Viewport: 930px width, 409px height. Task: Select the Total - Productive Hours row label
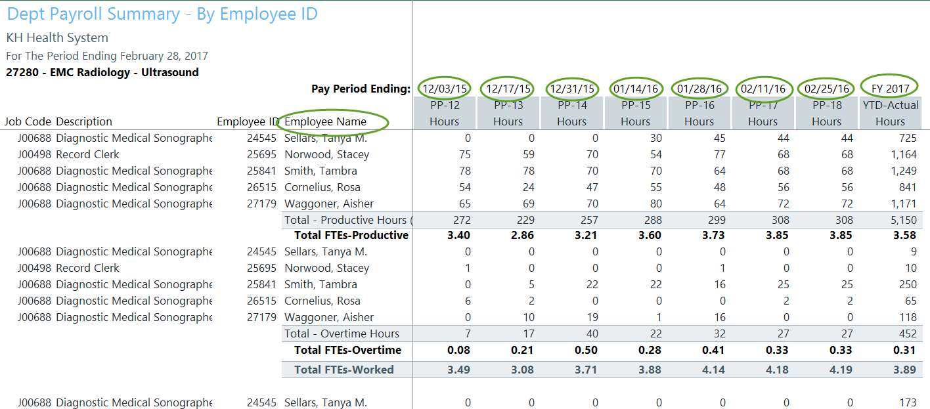347,220
